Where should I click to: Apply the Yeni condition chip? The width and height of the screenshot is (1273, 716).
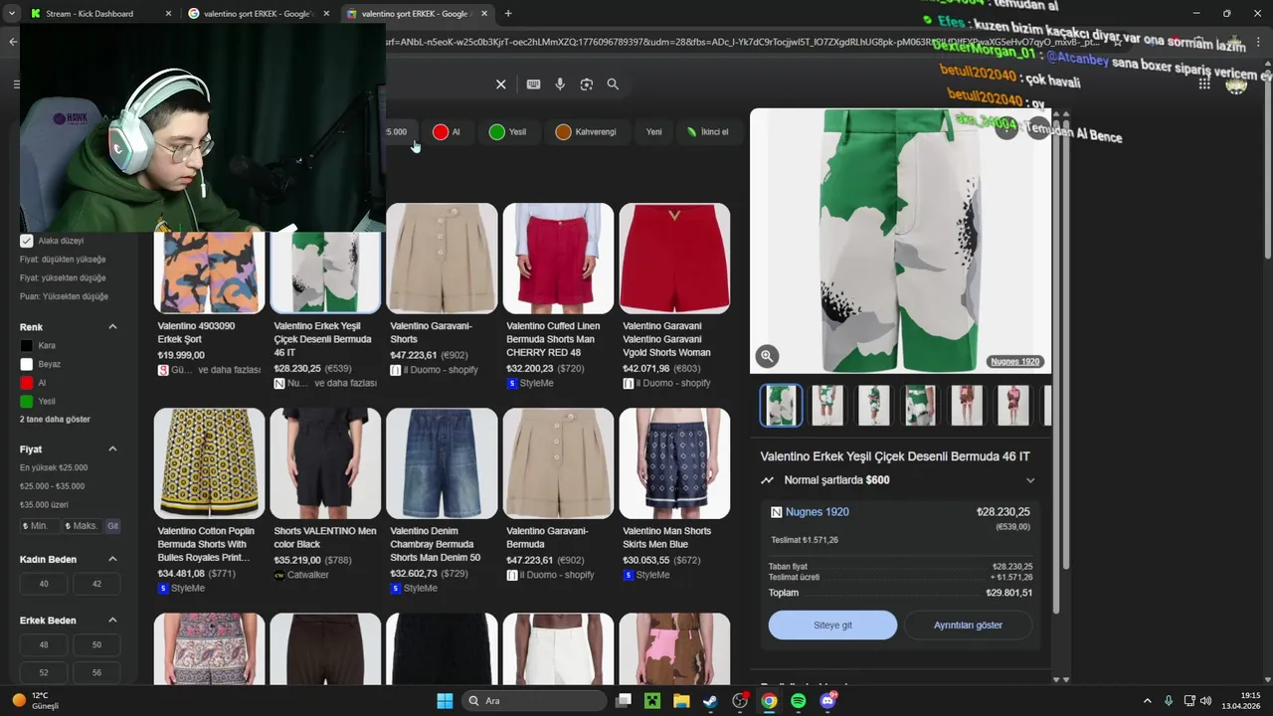click(x=653, y=132)
